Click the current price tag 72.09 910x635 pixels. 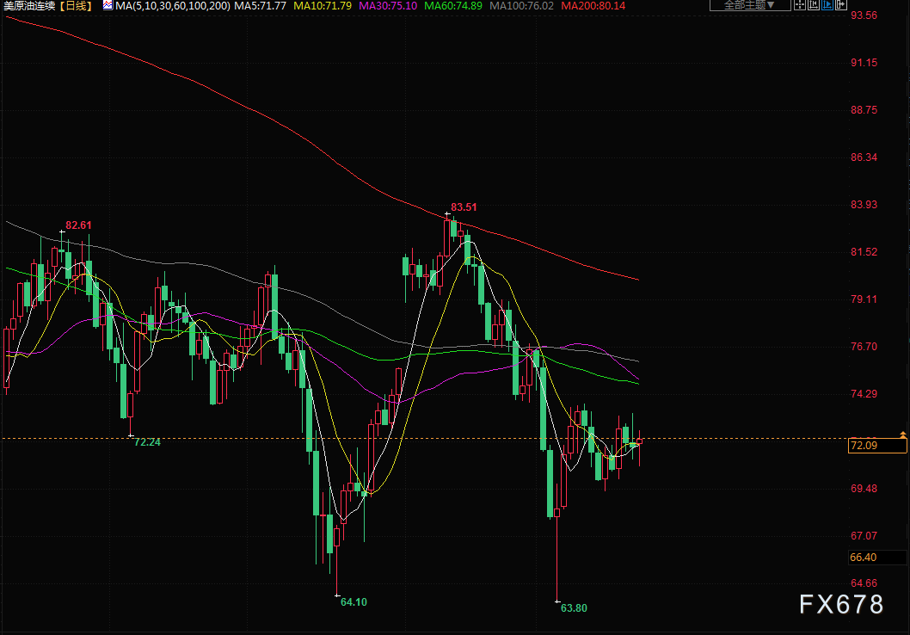click(877, 446)
